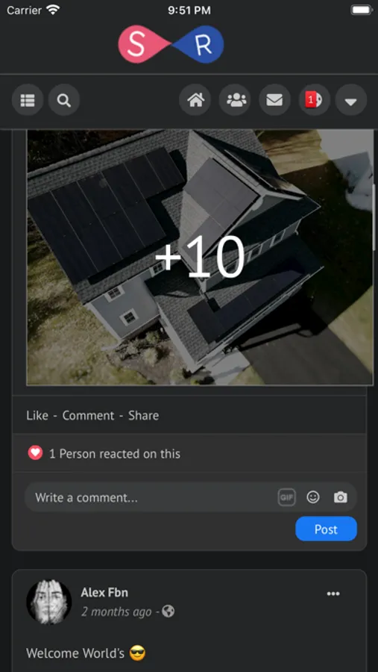378x672 pixels.
Task: Submit comment with Post button
Action: [326, 529]
